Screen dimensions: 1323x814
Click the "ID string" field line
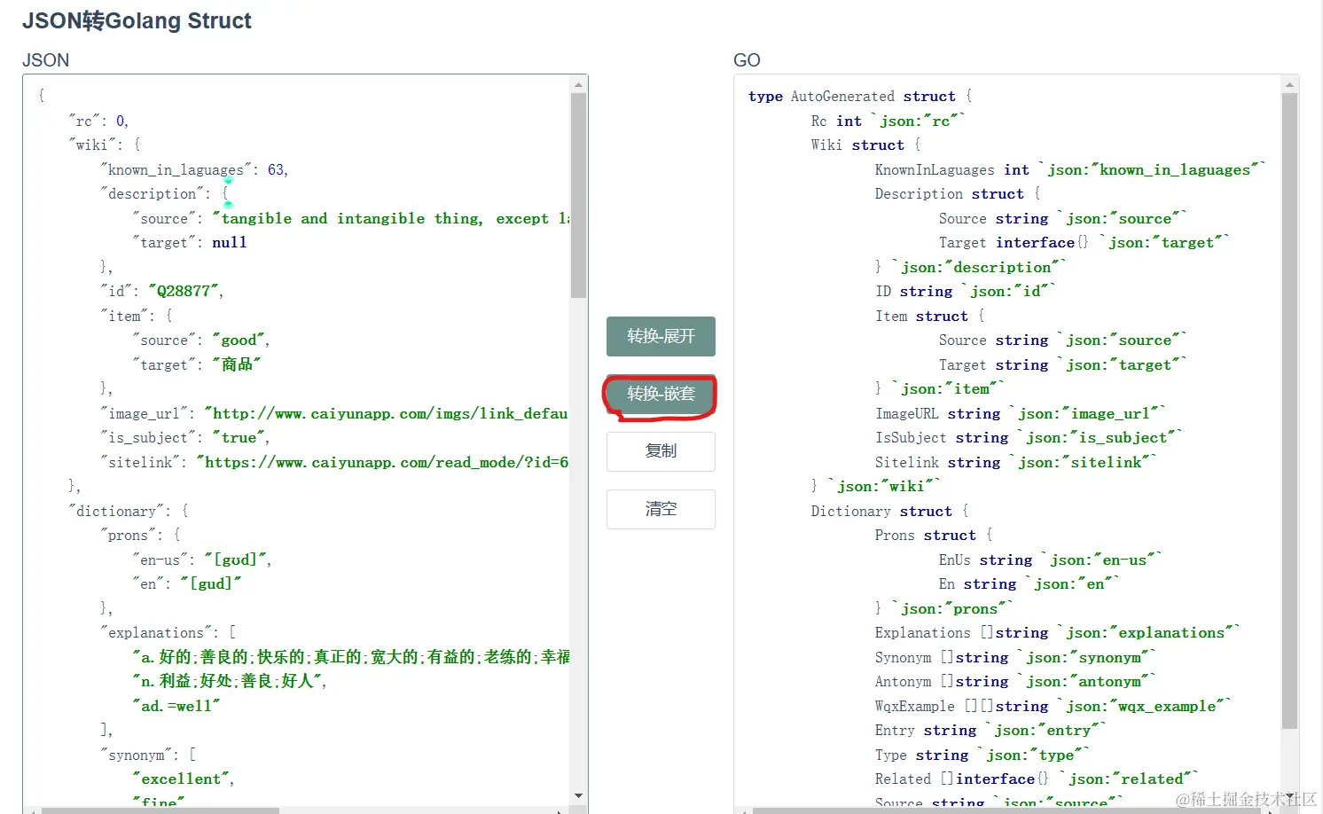966,291
